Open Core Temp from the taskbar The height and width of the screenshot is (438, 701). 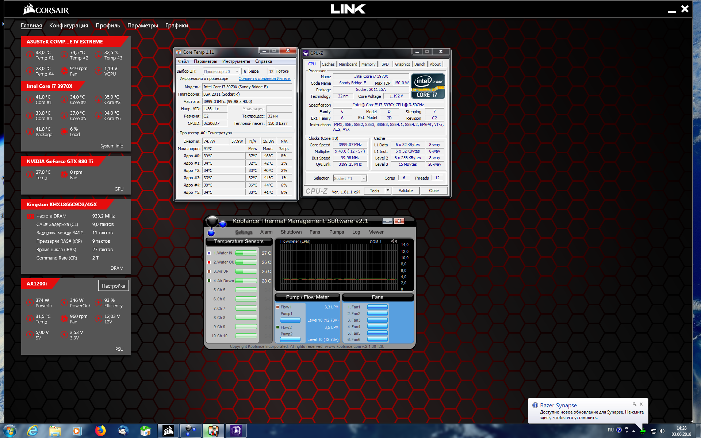pos(213,431)
